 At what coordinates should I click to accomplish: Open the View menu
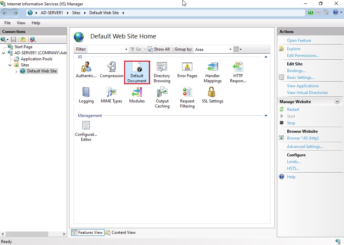coord(21,23)
